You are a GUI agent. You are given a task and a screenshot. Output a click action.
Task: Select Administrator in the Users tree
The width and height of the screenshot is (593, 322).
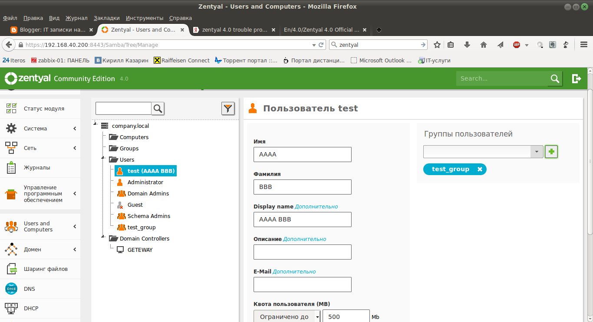pos(145,182)
